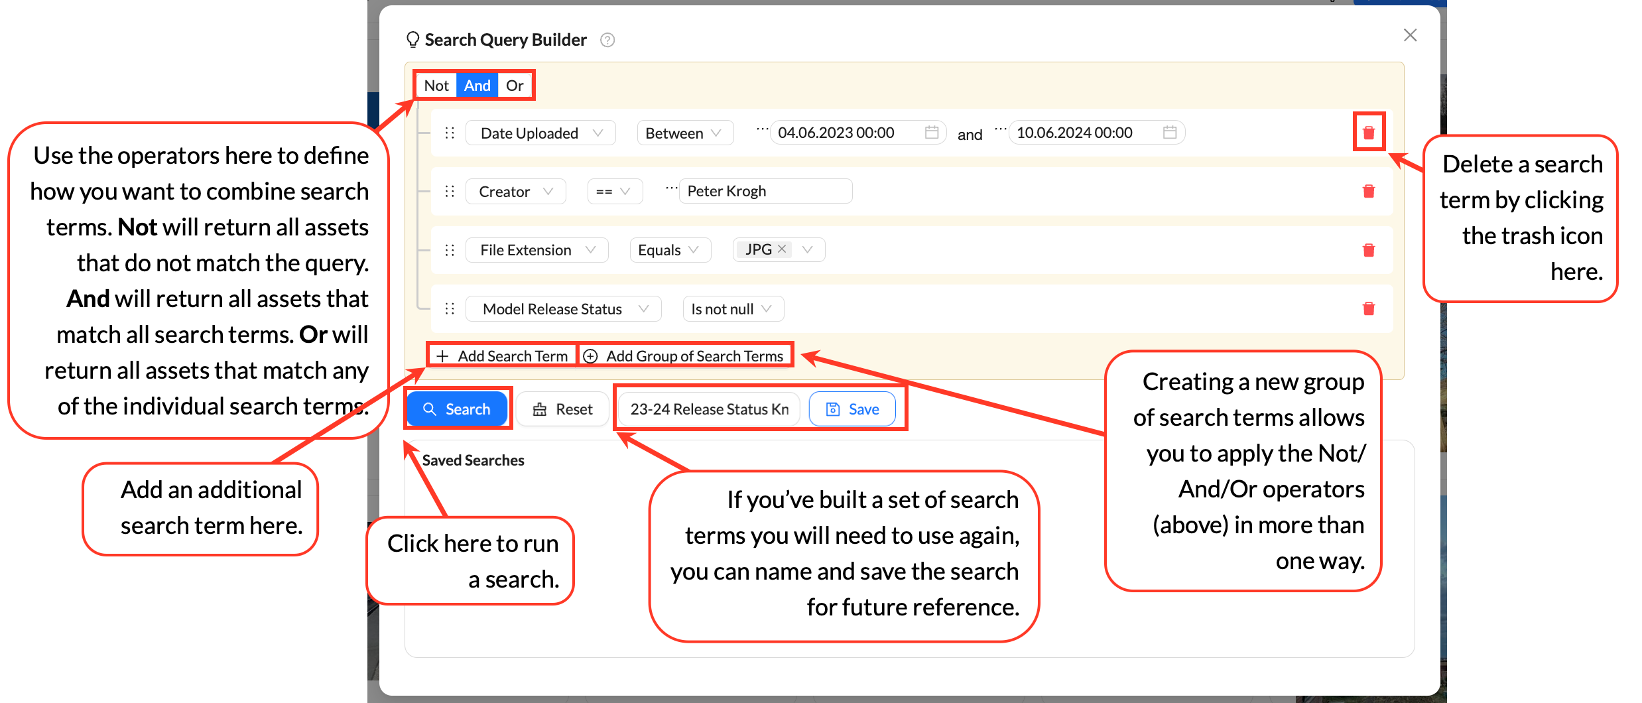The height and width of the screenshot is (703, 1642).
Task: Open help icon beside Search Query Builder
Action: (x=607, y=40)
